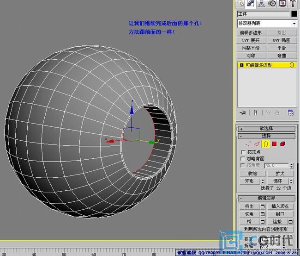Click the 连接 connect button
300x256 pixels.
(x=277, y=222)
